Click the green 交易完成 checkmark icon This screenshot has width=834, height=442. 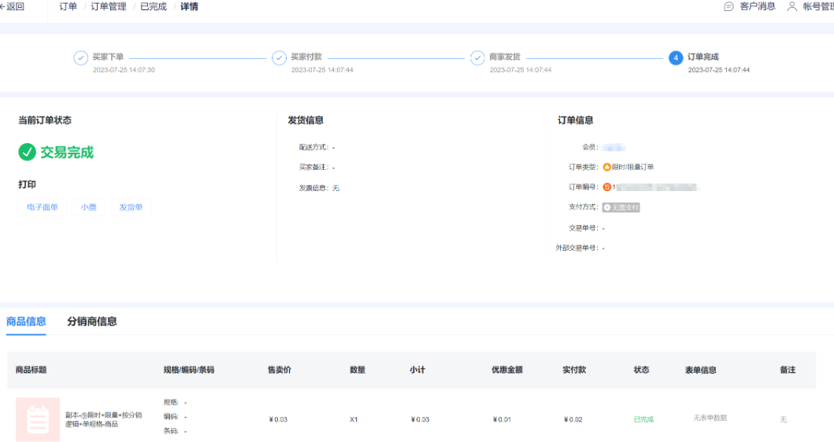(x=28, y=152)
